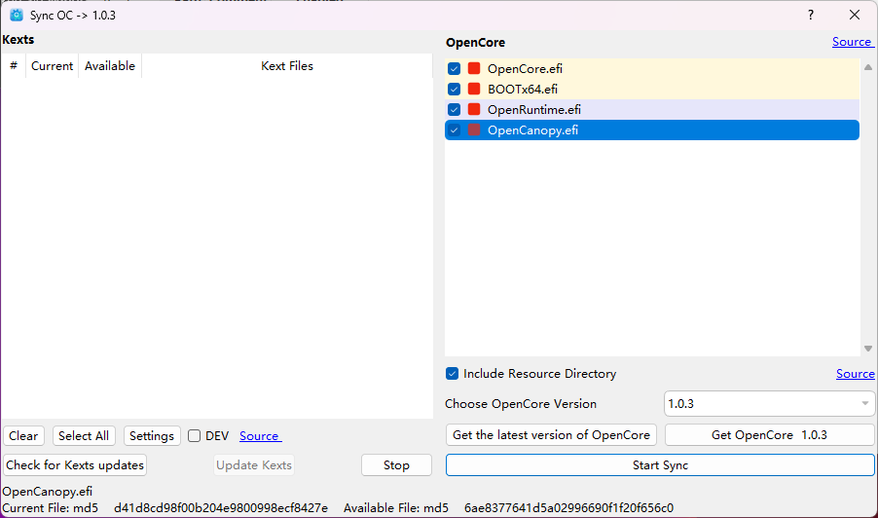Click the available file md5 hash 6ae83776...
878x518 pixels.
568,508
